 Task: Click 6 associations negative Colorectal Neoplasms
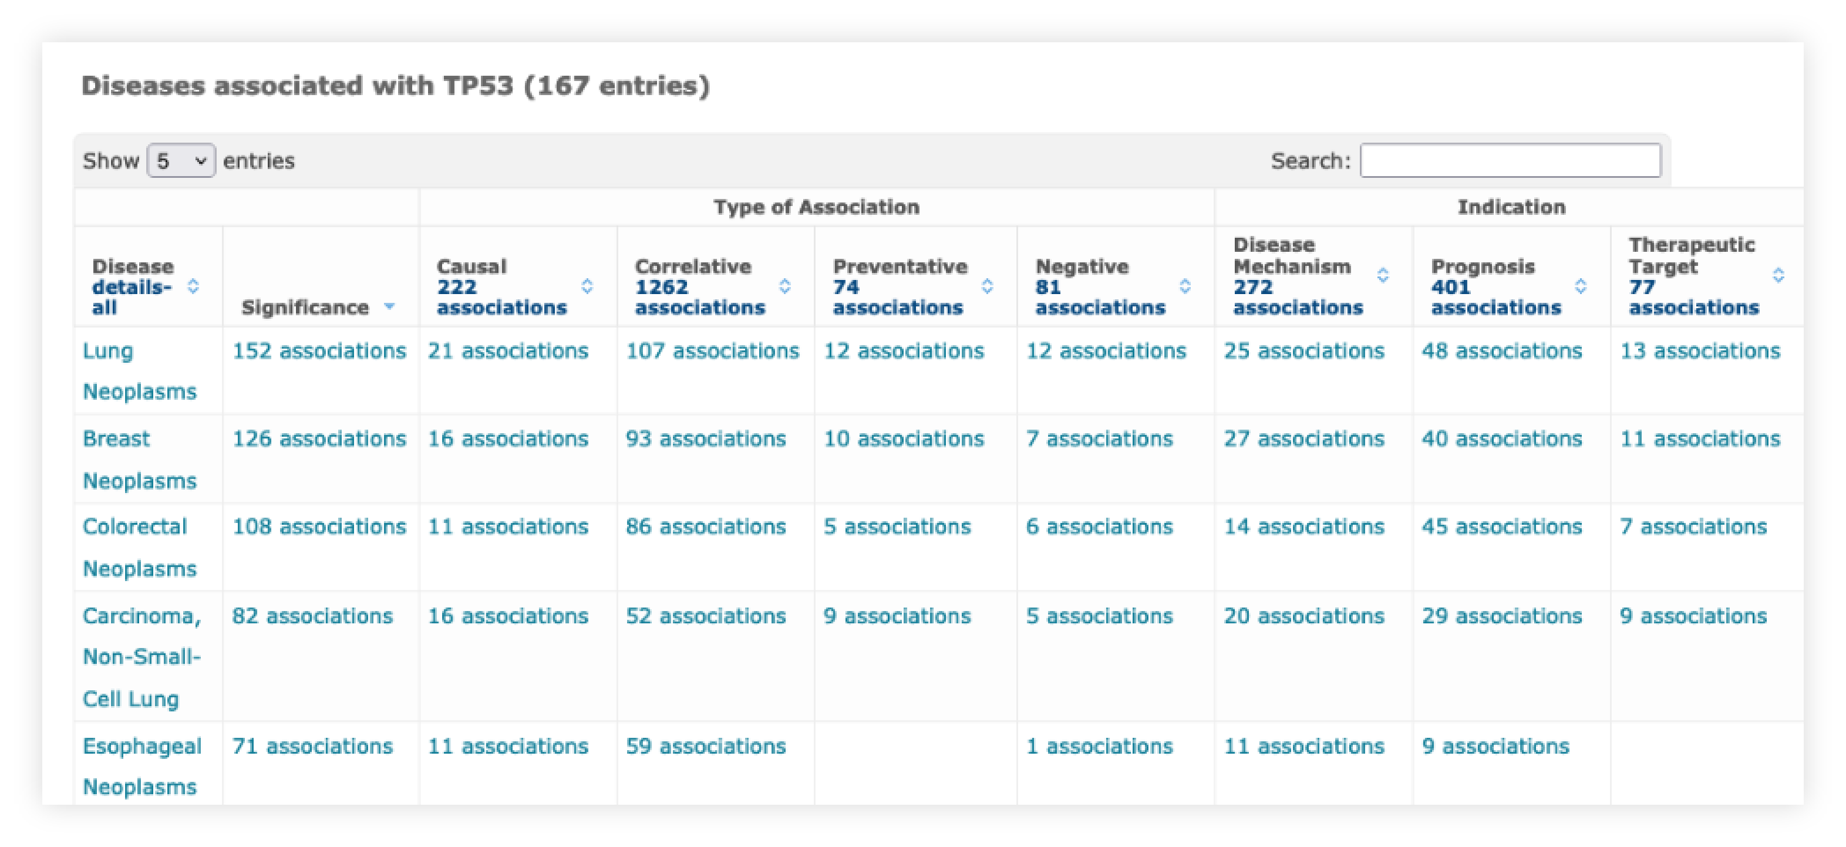[1099, 527]
